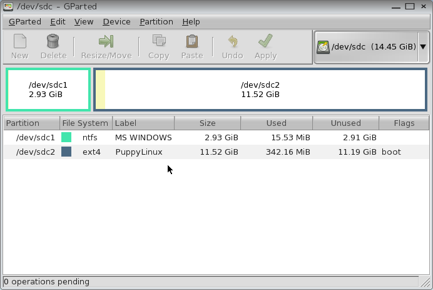Click the 11.19 GiB unused cell
Viewport: 433px width, 290px height.
(x=357, y=152)
